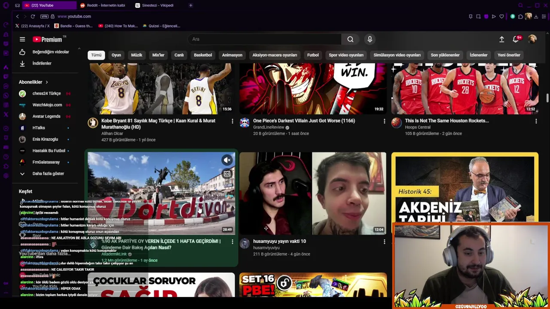Open GrandLineReview channel avatar
550x309 pixels.
click(x=244, y=123)
